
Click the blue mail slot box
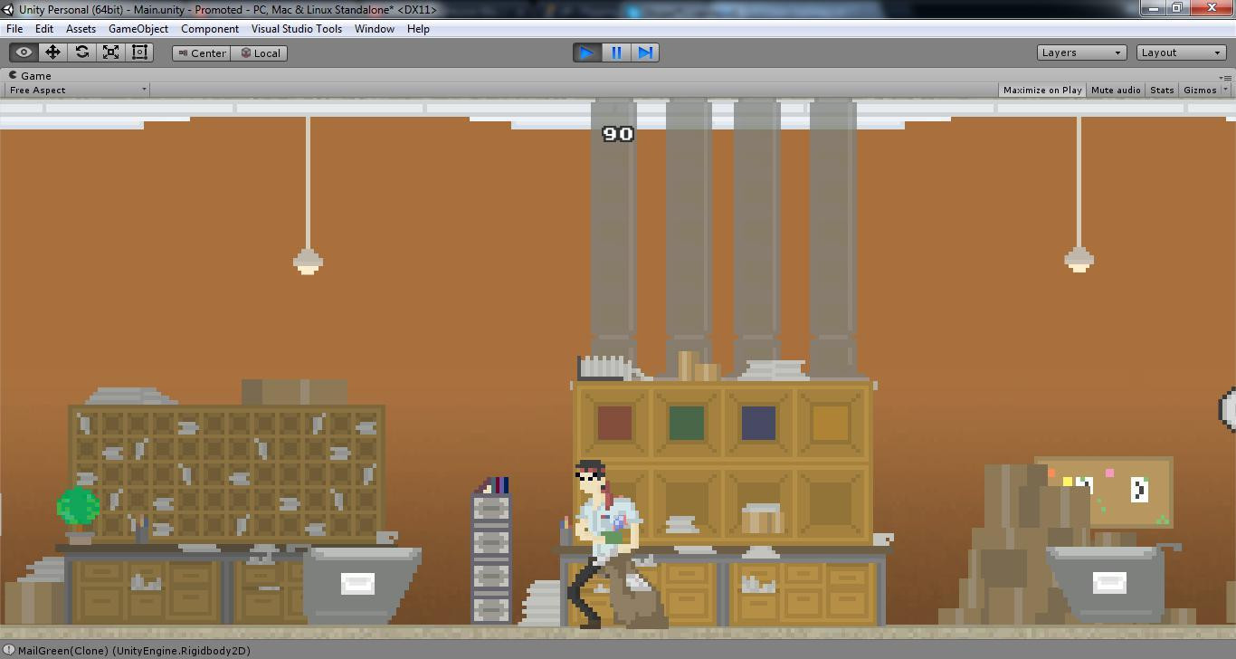(x=758, y=423)
